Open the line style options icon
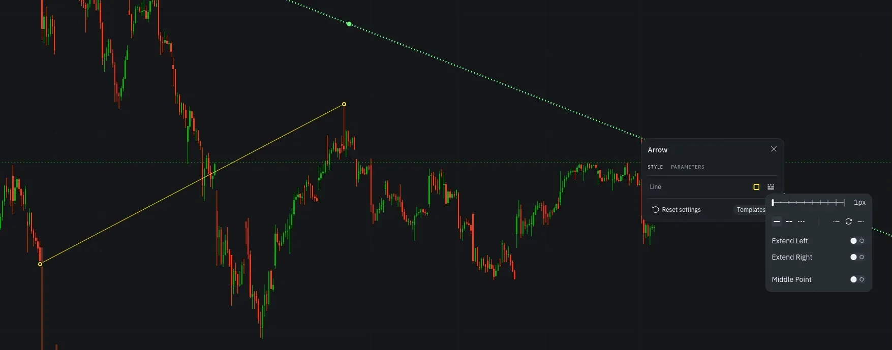Image resolution: width=892 pixels, height=350 pixels. (x=771, y=187)
